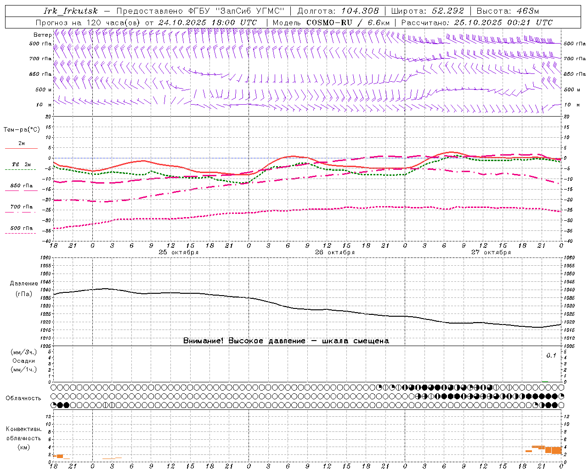This screenshot has height=470, width=588.
Task: Click the 10 м wind level label on the left
Action: [x=44, y=105]
